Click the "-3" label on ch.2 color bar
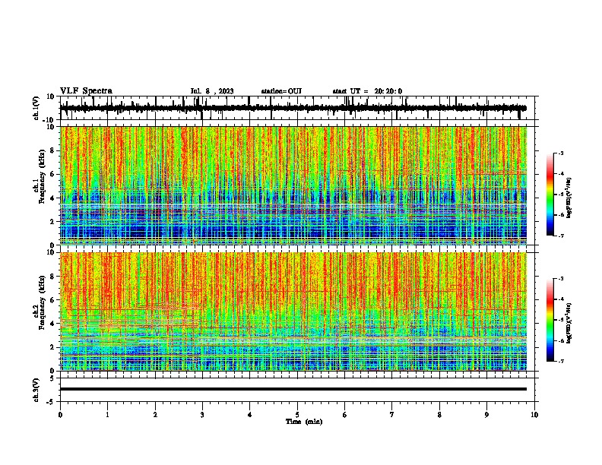The width and height of the screenshot is (602, 465). (x=560, y=279)
